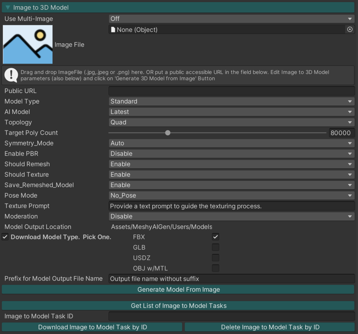Open the Topology dropdown set to Quad

(231, 122)
